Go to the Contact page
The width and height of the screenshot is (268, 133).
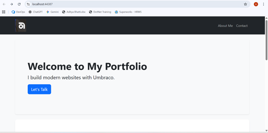coord(242,26)
